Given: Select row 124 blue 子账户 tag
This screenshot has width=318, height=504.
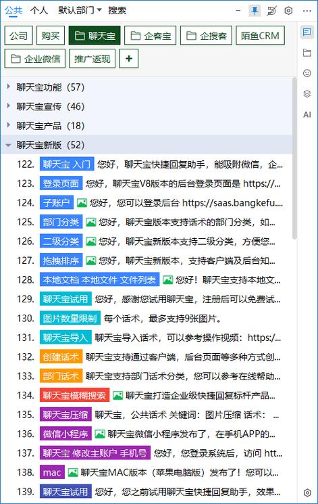Looking at the screenshot, I should (57, 203).
